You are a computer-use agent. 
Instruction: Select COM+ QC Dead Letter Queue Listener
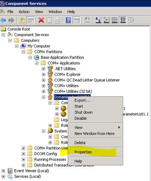87,80
